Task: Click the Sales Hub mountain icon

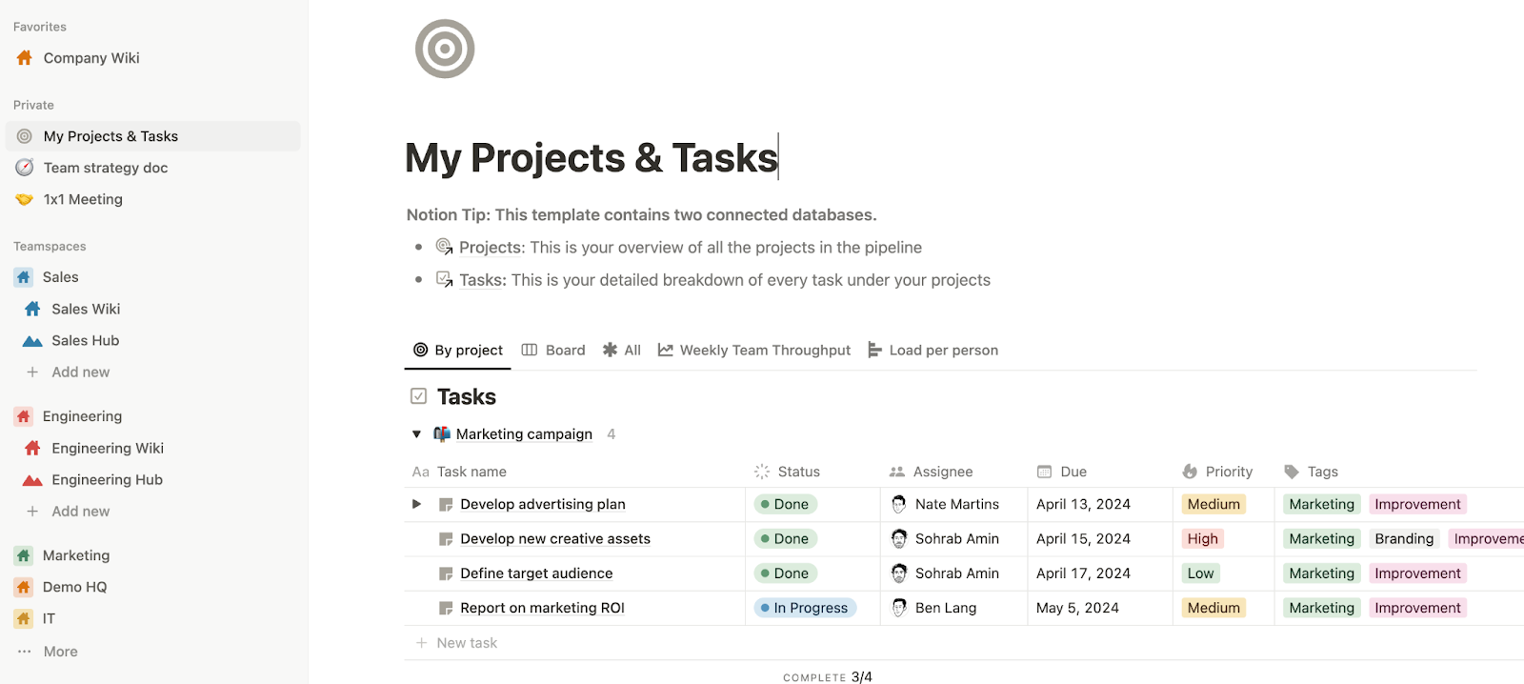Action: tap(32, 341)
